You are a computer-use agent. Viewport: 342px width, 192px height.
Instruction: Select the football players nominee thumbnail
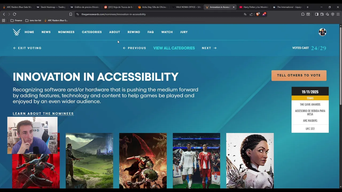196,161
